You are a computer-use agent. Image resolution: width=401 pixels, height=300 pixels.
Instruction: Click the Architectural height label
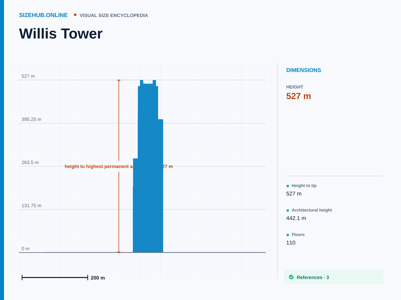pyautogui.click(x=312, y=210)
